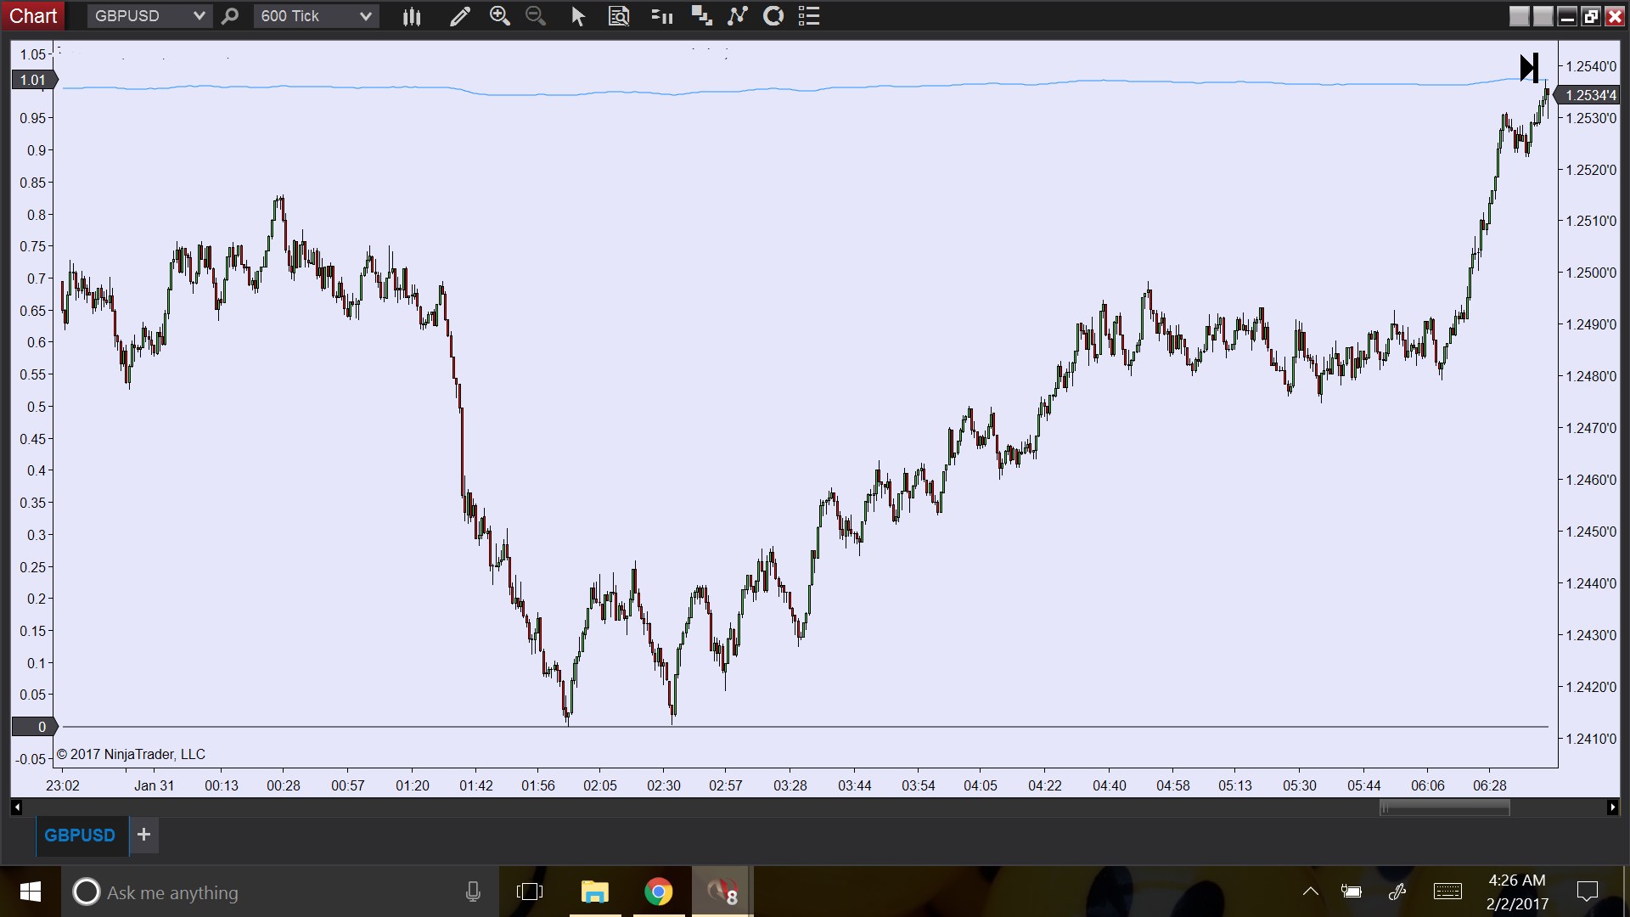The image size is (1630, 917).
Task: Select the GBPUSD chart tab
Action: 80,835
